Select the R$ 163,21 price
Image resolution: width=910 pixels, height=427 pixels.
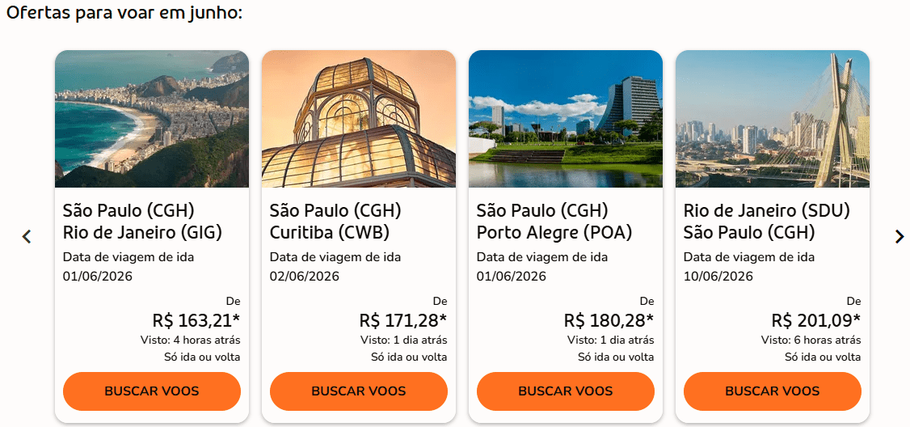click(x=196, y=320)
